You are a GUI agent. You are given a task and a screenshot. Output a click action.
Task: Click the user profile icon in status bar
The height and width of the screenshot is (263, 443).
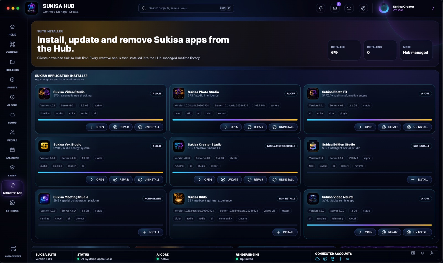coord(432,253)
